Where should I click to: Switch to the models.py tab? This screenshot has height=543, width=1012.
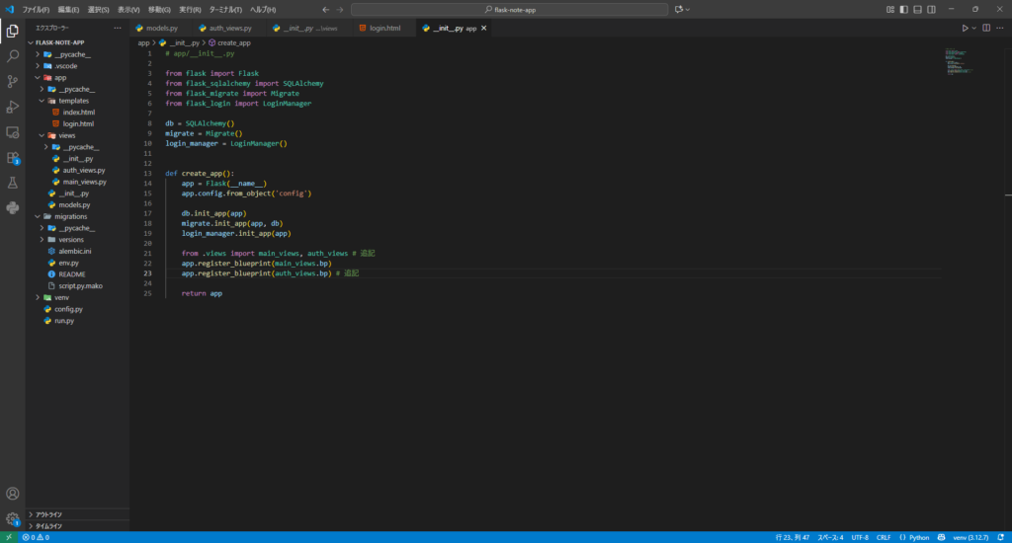coord(161,29)
